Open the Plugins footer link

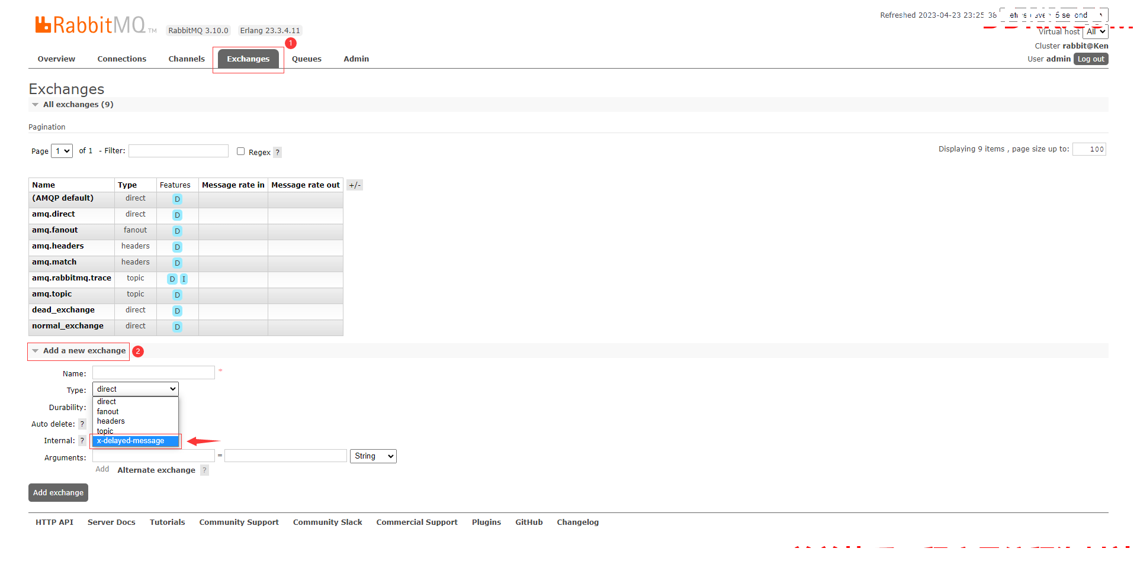pos(487,522)
